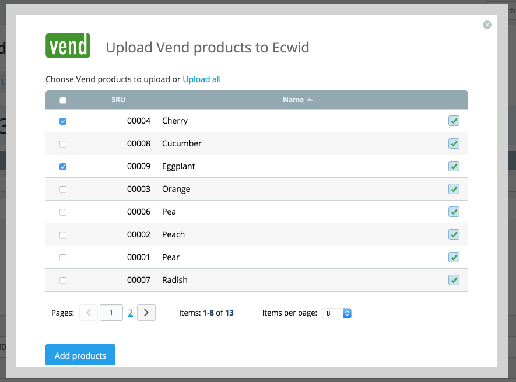This screenshot has height=382, width=516.
Task: Click the product name Orange
Action: click(176, 190)
